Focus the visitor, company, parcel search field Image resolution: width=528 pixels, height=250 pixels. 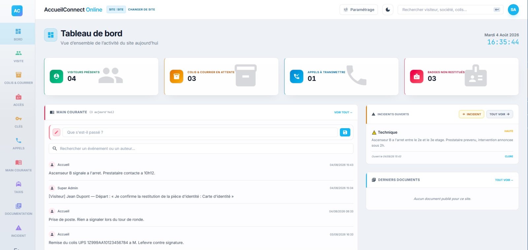pyautogui.click(x=450, y=10)
